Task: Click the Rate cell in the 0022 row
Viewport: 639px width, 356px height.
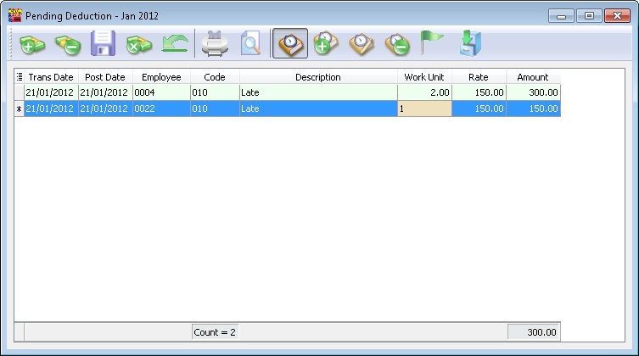Action: [x=479, y=108]
